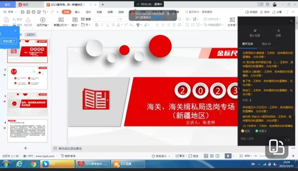
Task: Click the 我知道了 button
Action: (9, 41)
